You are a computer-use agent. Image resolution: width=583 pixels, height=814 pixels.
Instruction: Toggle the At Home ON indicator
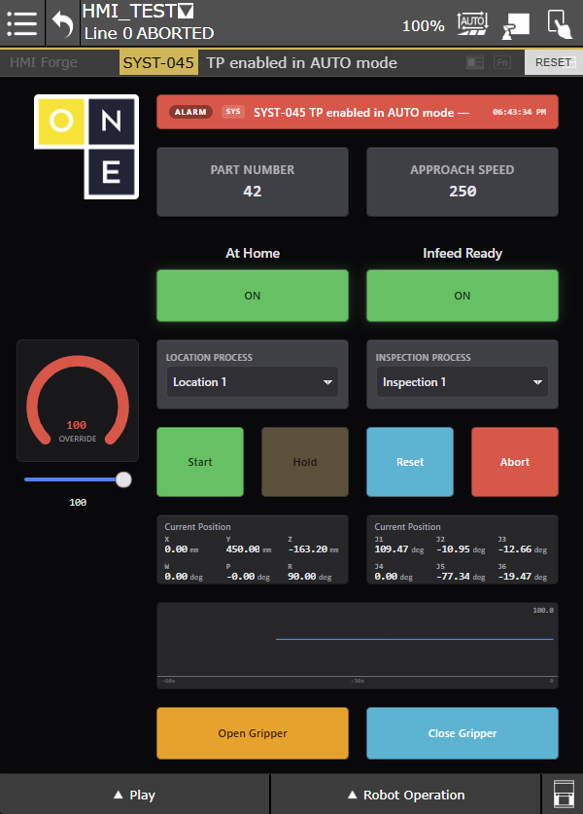click(x=253, y=296)
